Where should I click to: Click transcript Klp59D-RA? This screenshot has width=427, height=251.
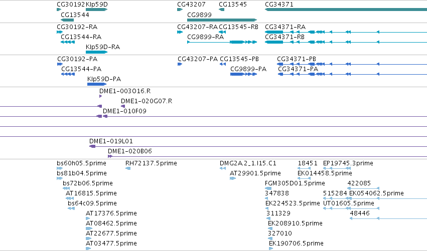103,47
